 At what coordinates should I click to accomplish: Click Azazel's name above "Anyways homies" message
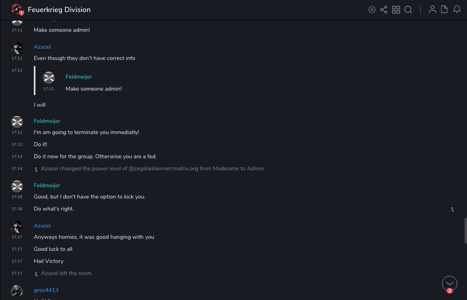pos(42,226)
